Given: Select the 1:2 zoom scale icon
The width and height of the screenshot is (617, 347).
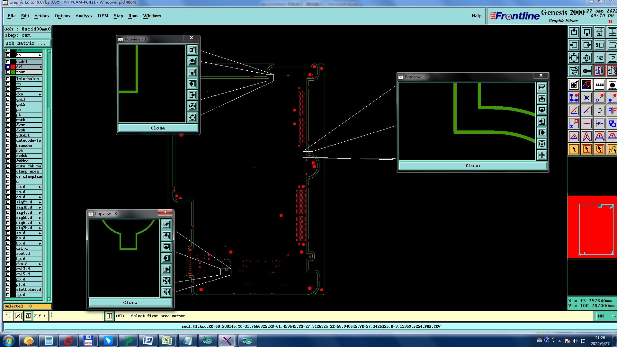Looking at the screenshot, I should (x=599, y=58).
